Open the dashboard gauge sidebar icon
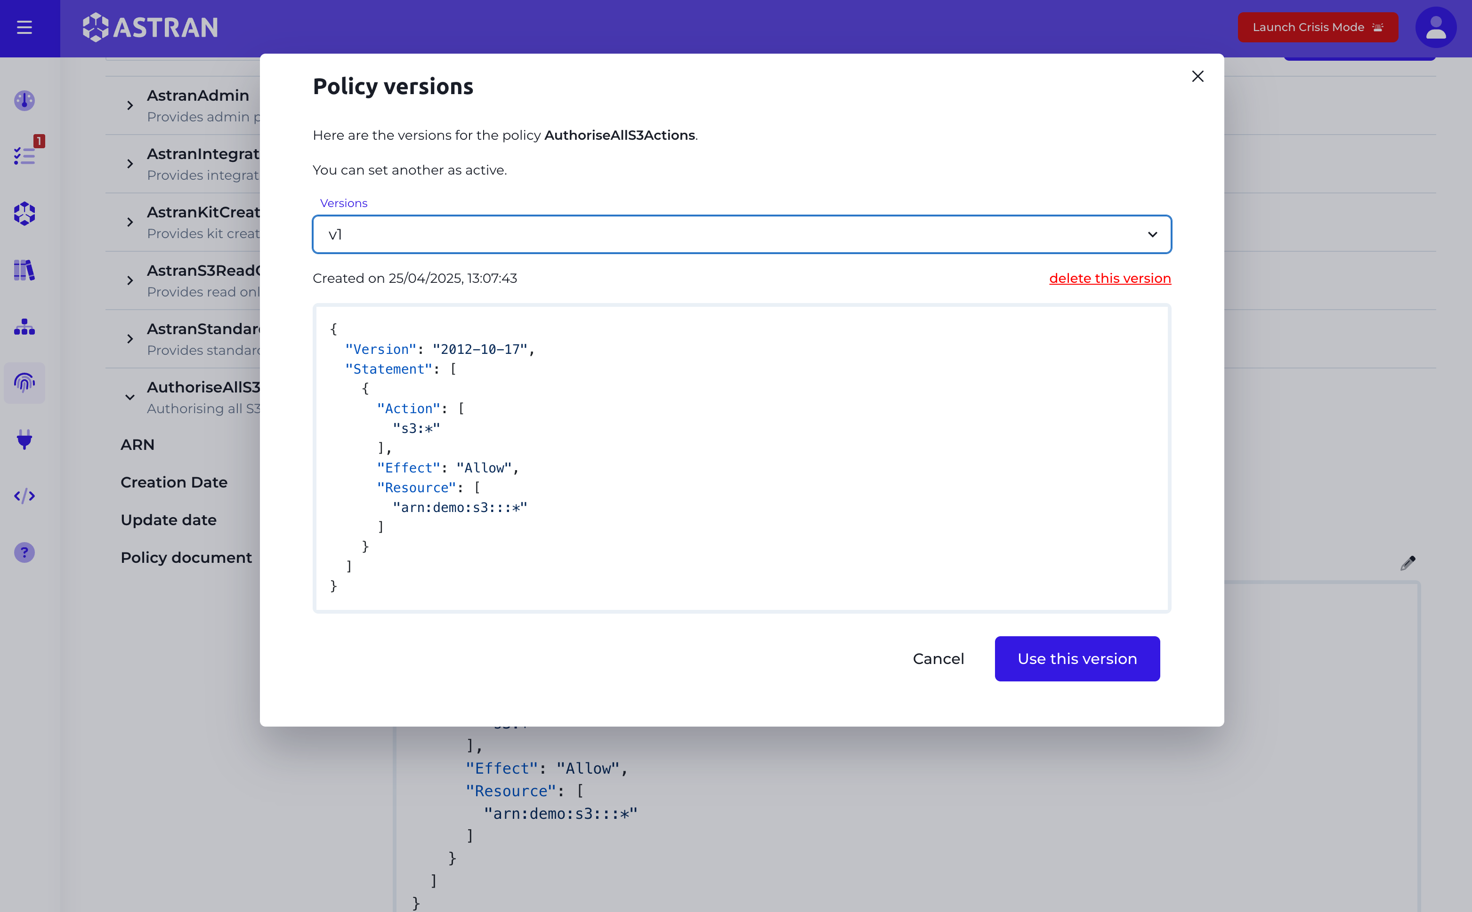 (x=24, y=100)
